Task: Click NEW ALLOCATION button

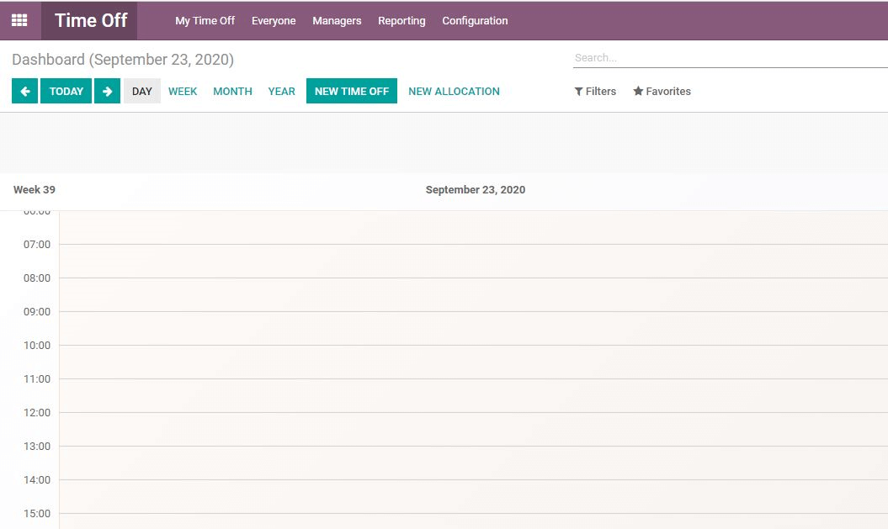Action: 455,91
